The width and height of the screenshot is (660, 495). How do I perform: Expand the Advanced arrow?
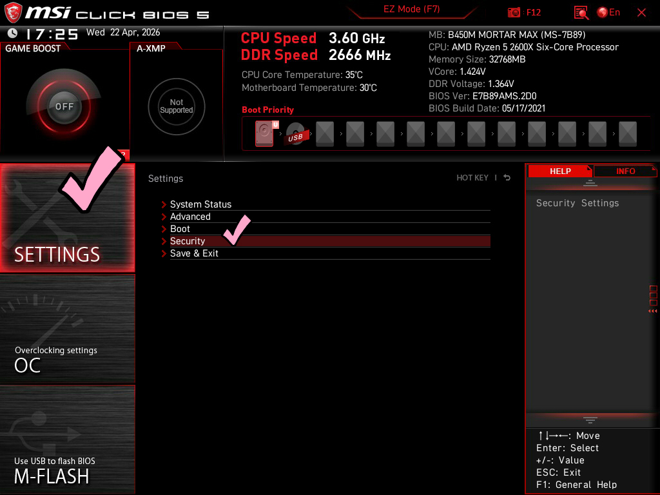pos(164,217)
